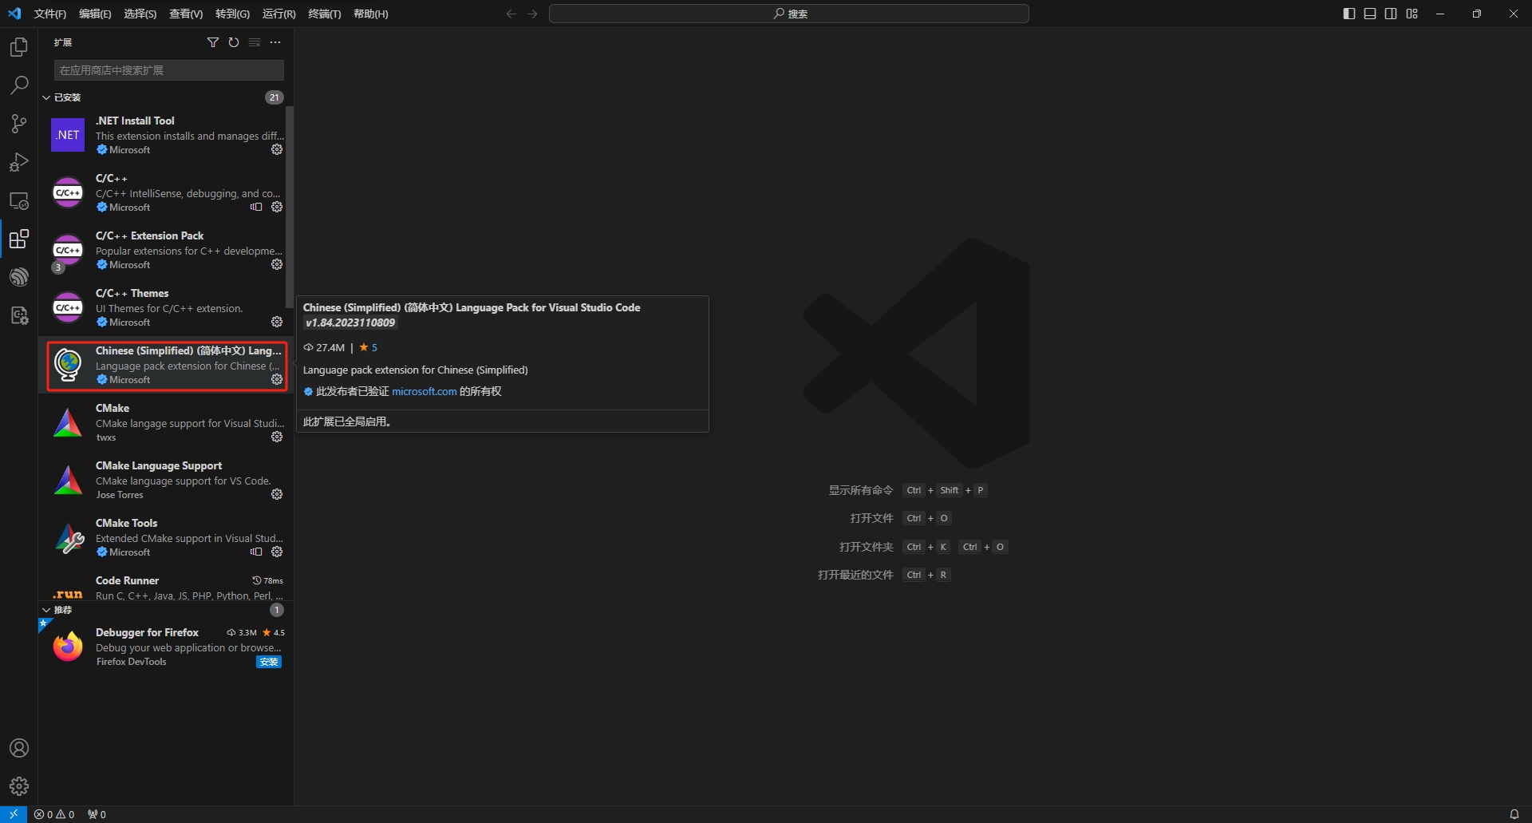
Task: Select the Extensions view icon
Action: click(19, 239)
